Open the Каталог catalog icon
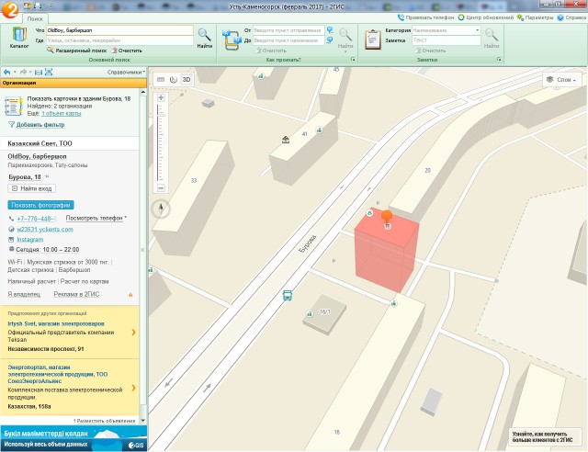Image resolution: width=588 pixels, height=452 pixels. click(17, 38)
